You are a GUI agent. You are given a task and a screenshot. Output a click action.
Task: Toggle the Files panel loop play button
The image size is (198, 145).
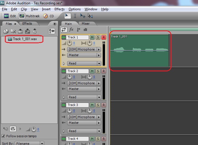13,129
